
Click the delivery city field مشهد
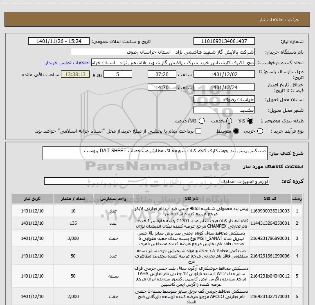click(x=224, y=110)
